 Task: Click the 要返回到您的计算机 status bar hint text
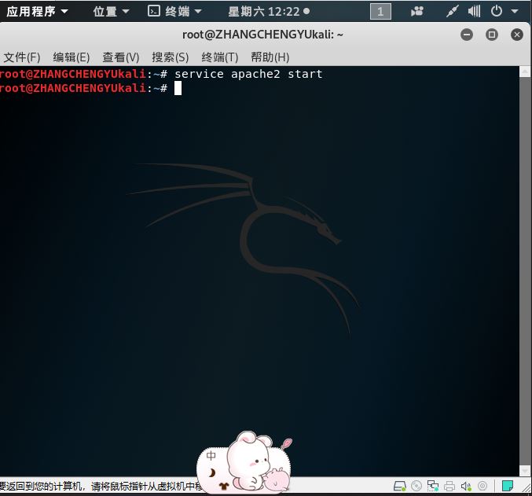[101, 487]
